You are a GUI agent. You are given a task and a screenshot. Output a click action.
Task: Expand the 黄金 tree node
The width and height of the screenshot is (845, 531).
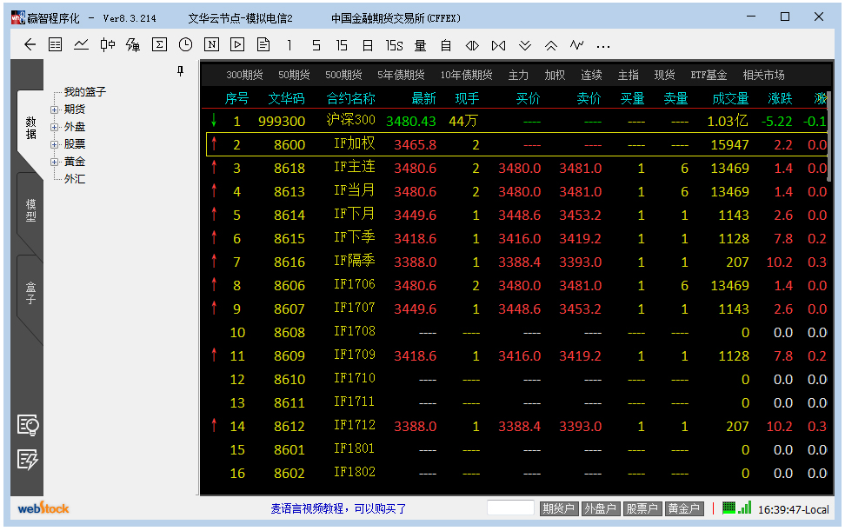click(x=54, y=163)
